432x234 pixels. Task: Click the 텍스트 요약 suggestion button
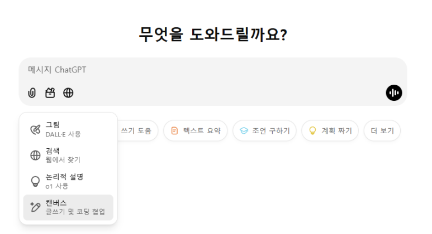point(196,131)
